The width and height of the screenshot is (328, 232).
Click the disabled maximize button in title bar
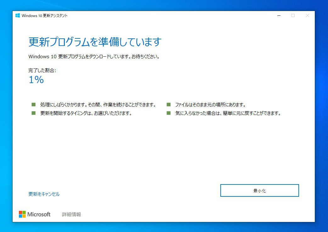pyautogui.click(x=293, y=15)
